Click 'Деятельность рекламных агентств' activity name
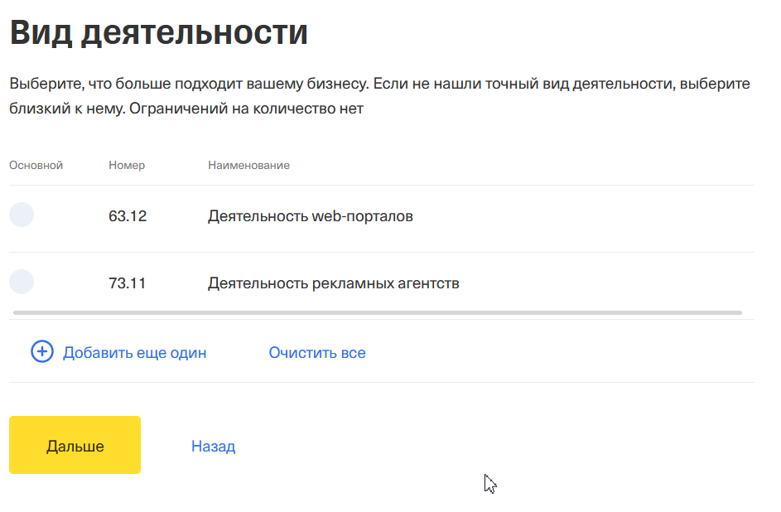 tap(334, 283)
